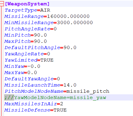Click the MaxPitch value 90.0
Viewport: 133px width, 116px height.
point(40,41)
